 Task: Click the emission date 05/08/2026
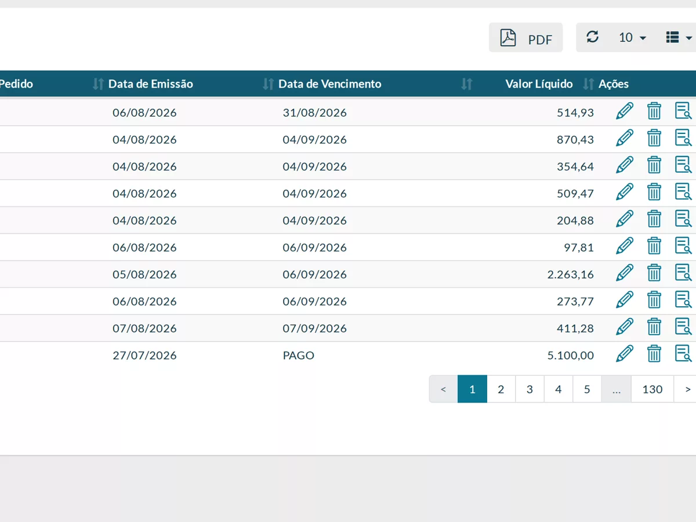point(144,274)
